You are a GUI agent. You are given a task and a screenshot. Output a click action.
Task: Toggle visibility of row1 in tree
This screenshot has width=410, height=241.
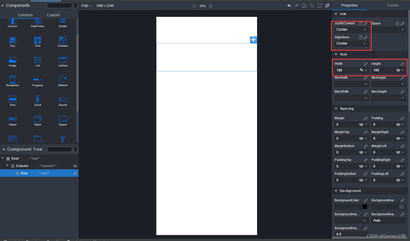click(x=75, y=173)
